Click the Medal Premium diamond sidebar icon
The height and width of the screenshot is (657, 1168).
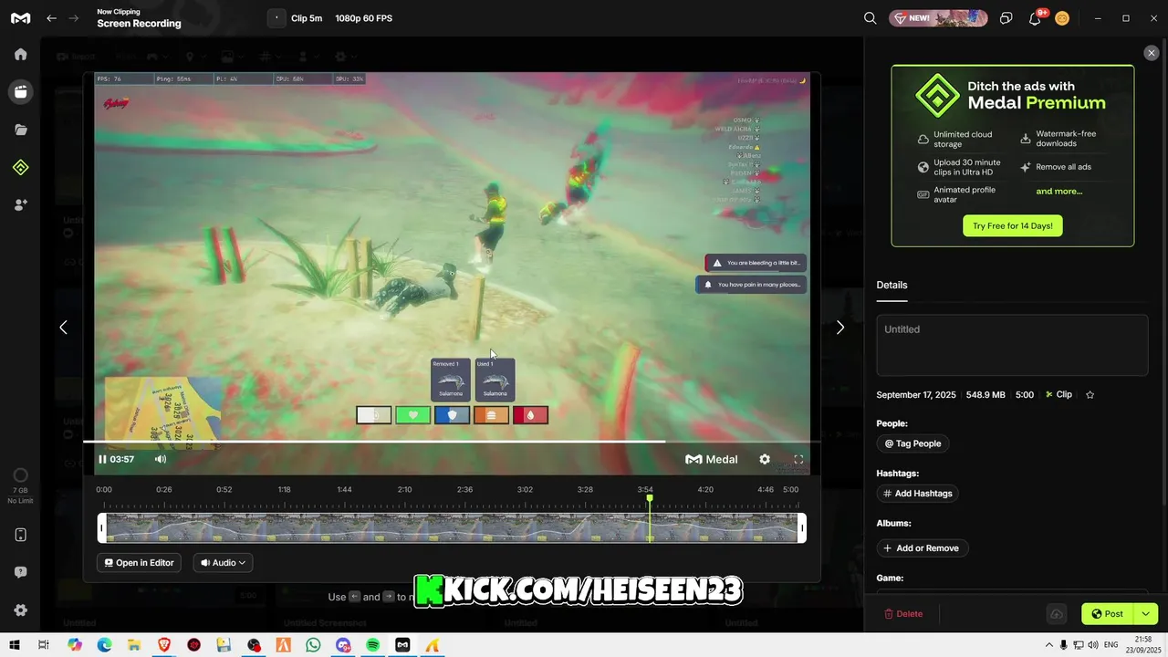20,167
